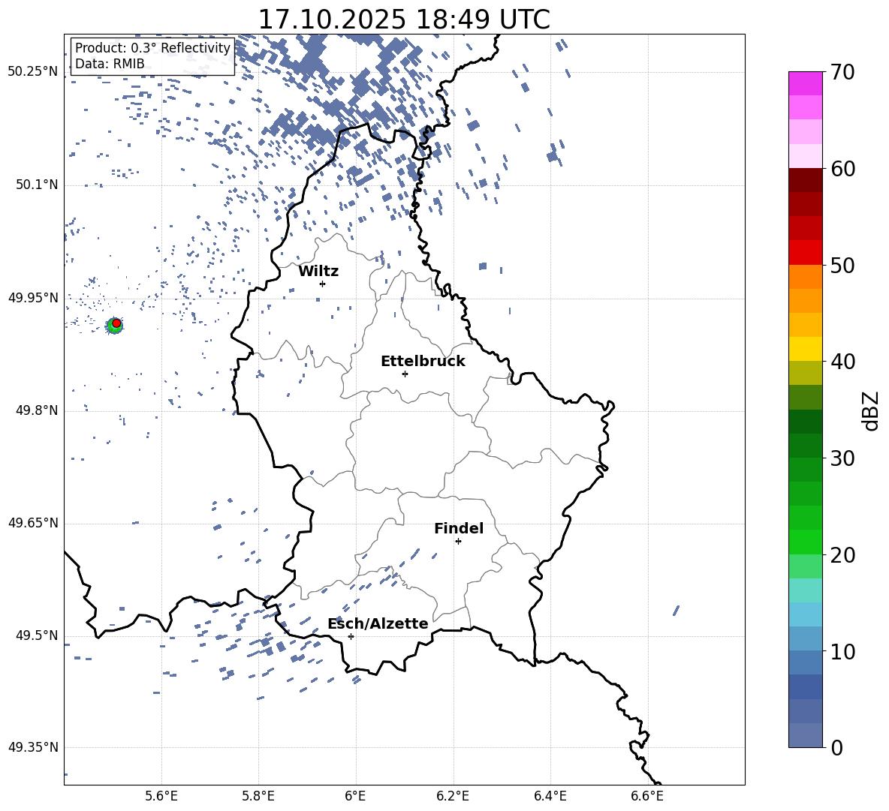889x811 pixels.
Task: Click the dark maroon colorbar swatch below 60
Action: pyautogui.click(x=805, y=180)
